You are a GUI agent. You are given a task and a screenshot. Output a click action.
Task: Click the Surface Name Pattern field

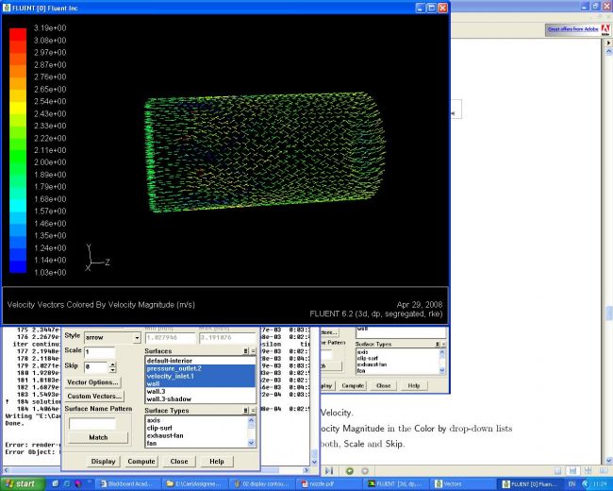coord(92,423)
